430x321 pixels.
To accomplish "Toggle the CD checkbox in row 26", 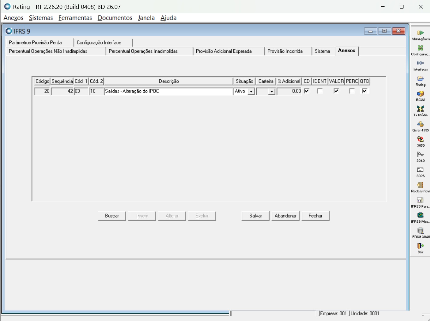I will click(x=307, y=91).
